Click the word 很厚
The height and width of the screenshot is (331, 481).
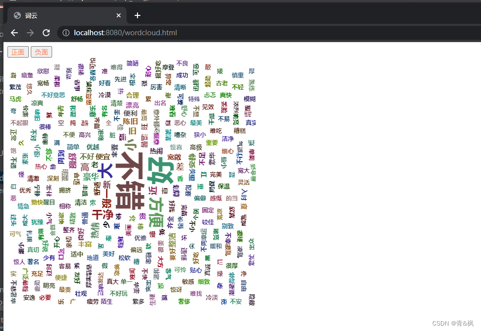[x=232, y=265]
